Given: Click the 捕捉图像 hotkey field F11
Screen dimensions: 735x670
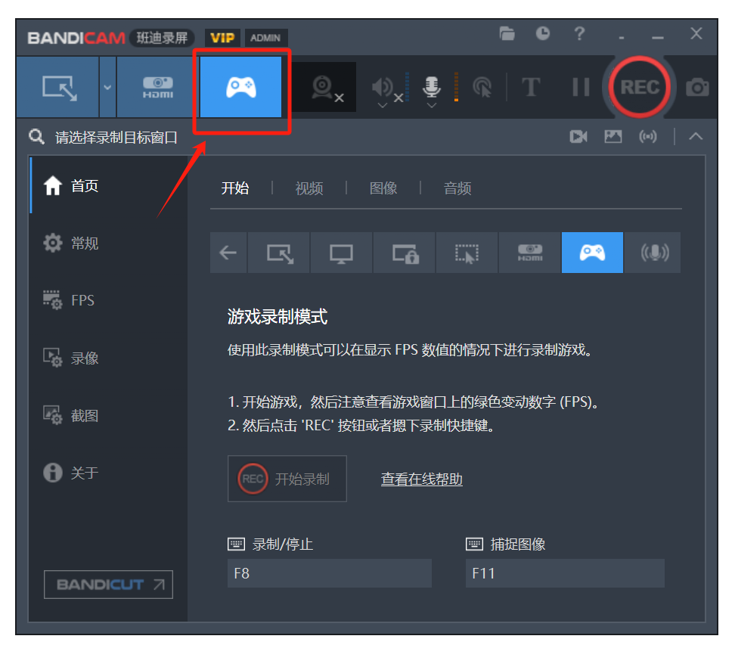Looking at the screenshot, I should click(565, 573).
